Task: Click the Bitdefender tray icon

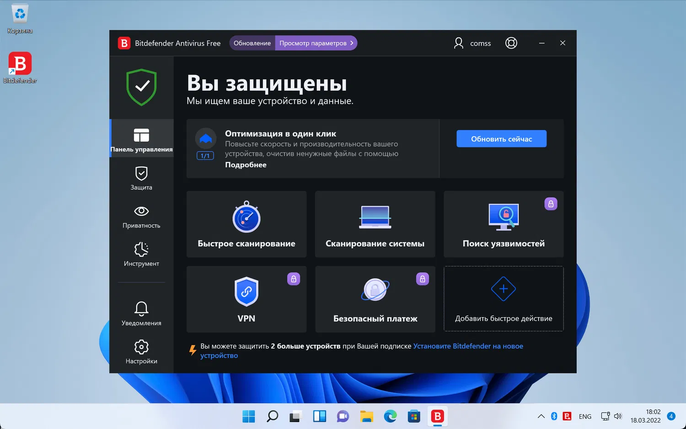Action: coord(567,416)
